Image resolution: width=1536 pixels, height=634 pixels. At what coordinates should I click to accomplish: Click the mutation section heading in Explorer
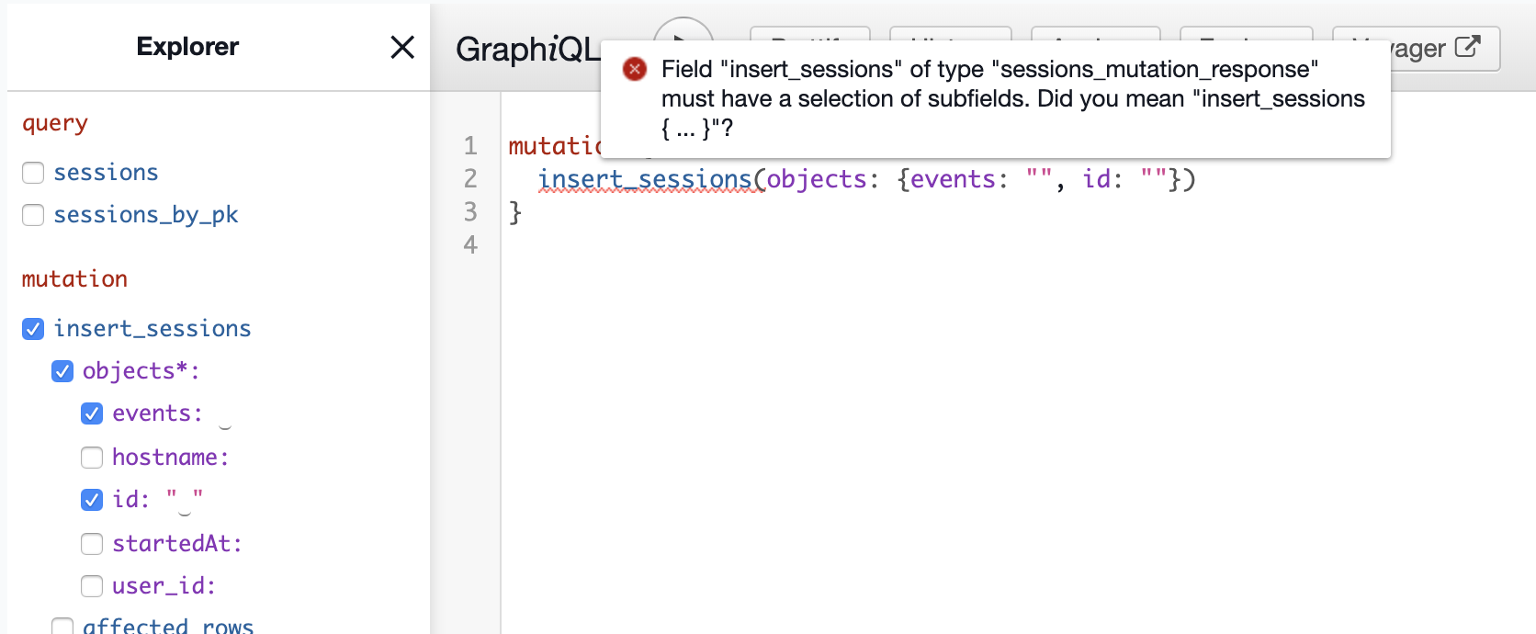74,279
